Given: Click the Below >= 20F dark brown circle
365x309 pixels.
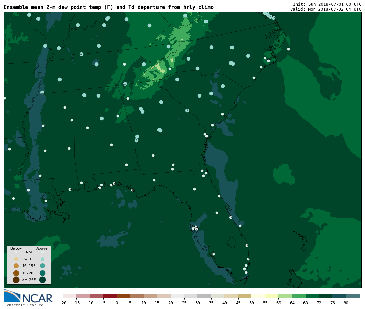Looking at the screenshot, I should coord(16,280).
